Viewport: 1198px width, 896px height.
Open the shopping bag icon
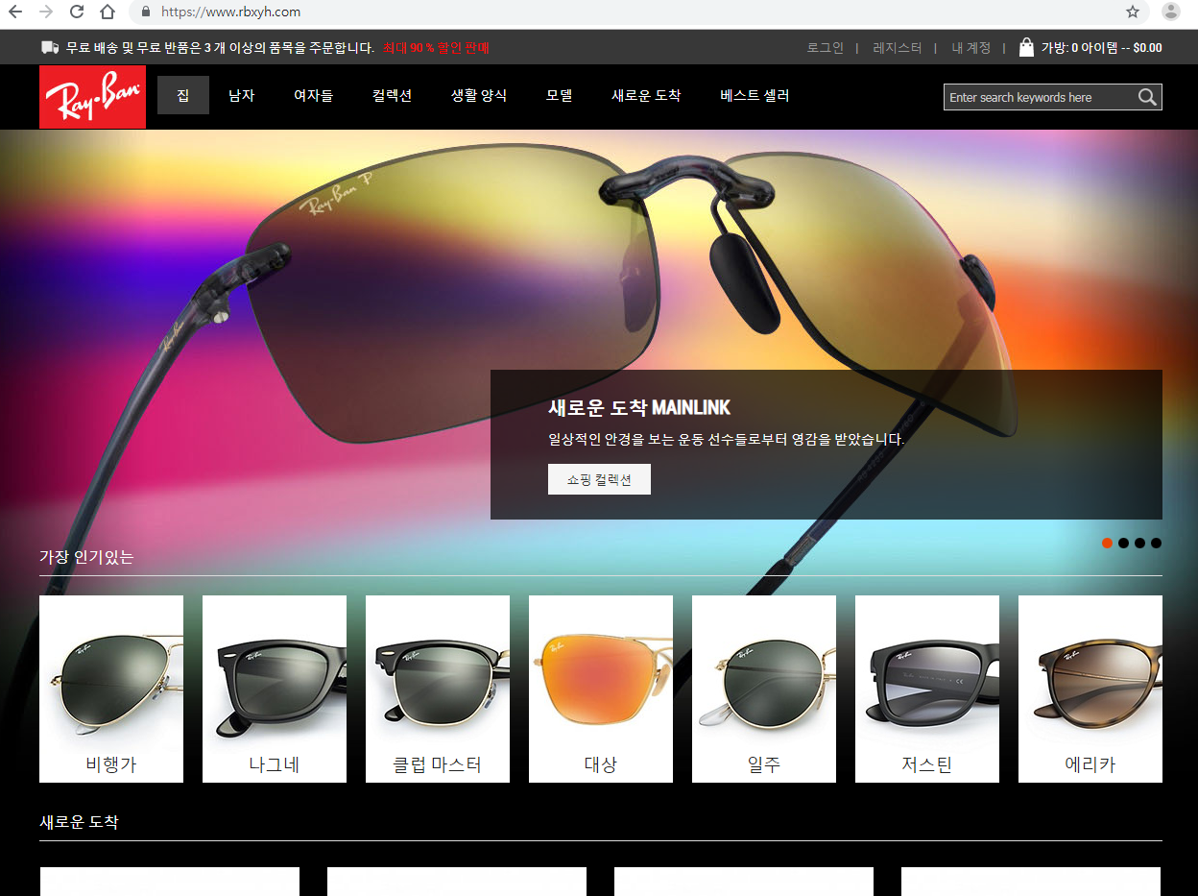(1026, 47)
